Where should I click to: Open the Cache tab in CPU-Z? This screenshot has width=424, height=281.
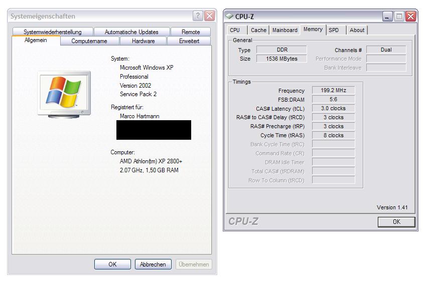pyautogui.click(x=258, y=30)
